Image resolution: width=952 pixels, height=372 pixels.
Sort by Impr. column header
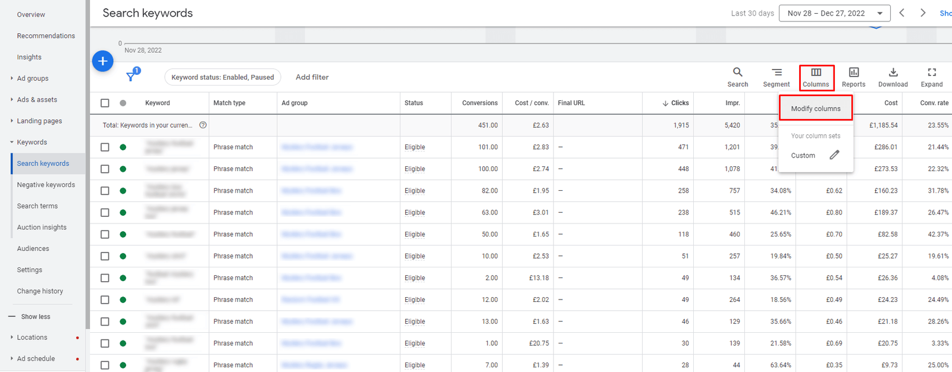coord(732,103)
